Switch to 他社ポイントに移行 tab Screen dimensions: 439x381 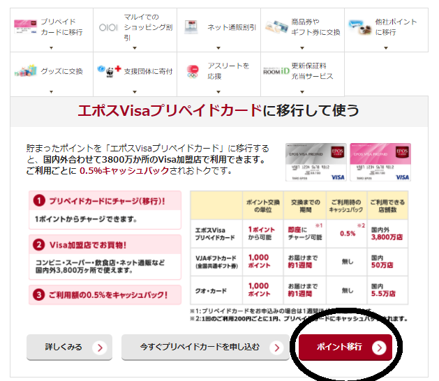(386, 30)
